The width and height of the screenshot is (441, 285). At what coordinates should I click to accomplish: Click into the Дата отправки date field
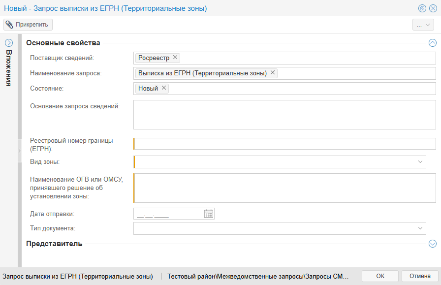pyautogui.click(x=167, y=214)
